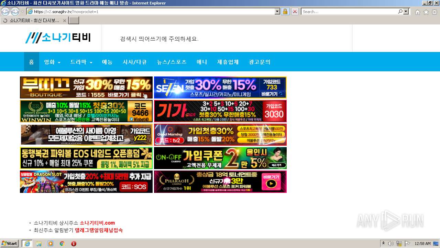Screen dimensions: 440x248
Task: Click the Dragon 가입코드 y222 banner
Action: coord(86,135)
